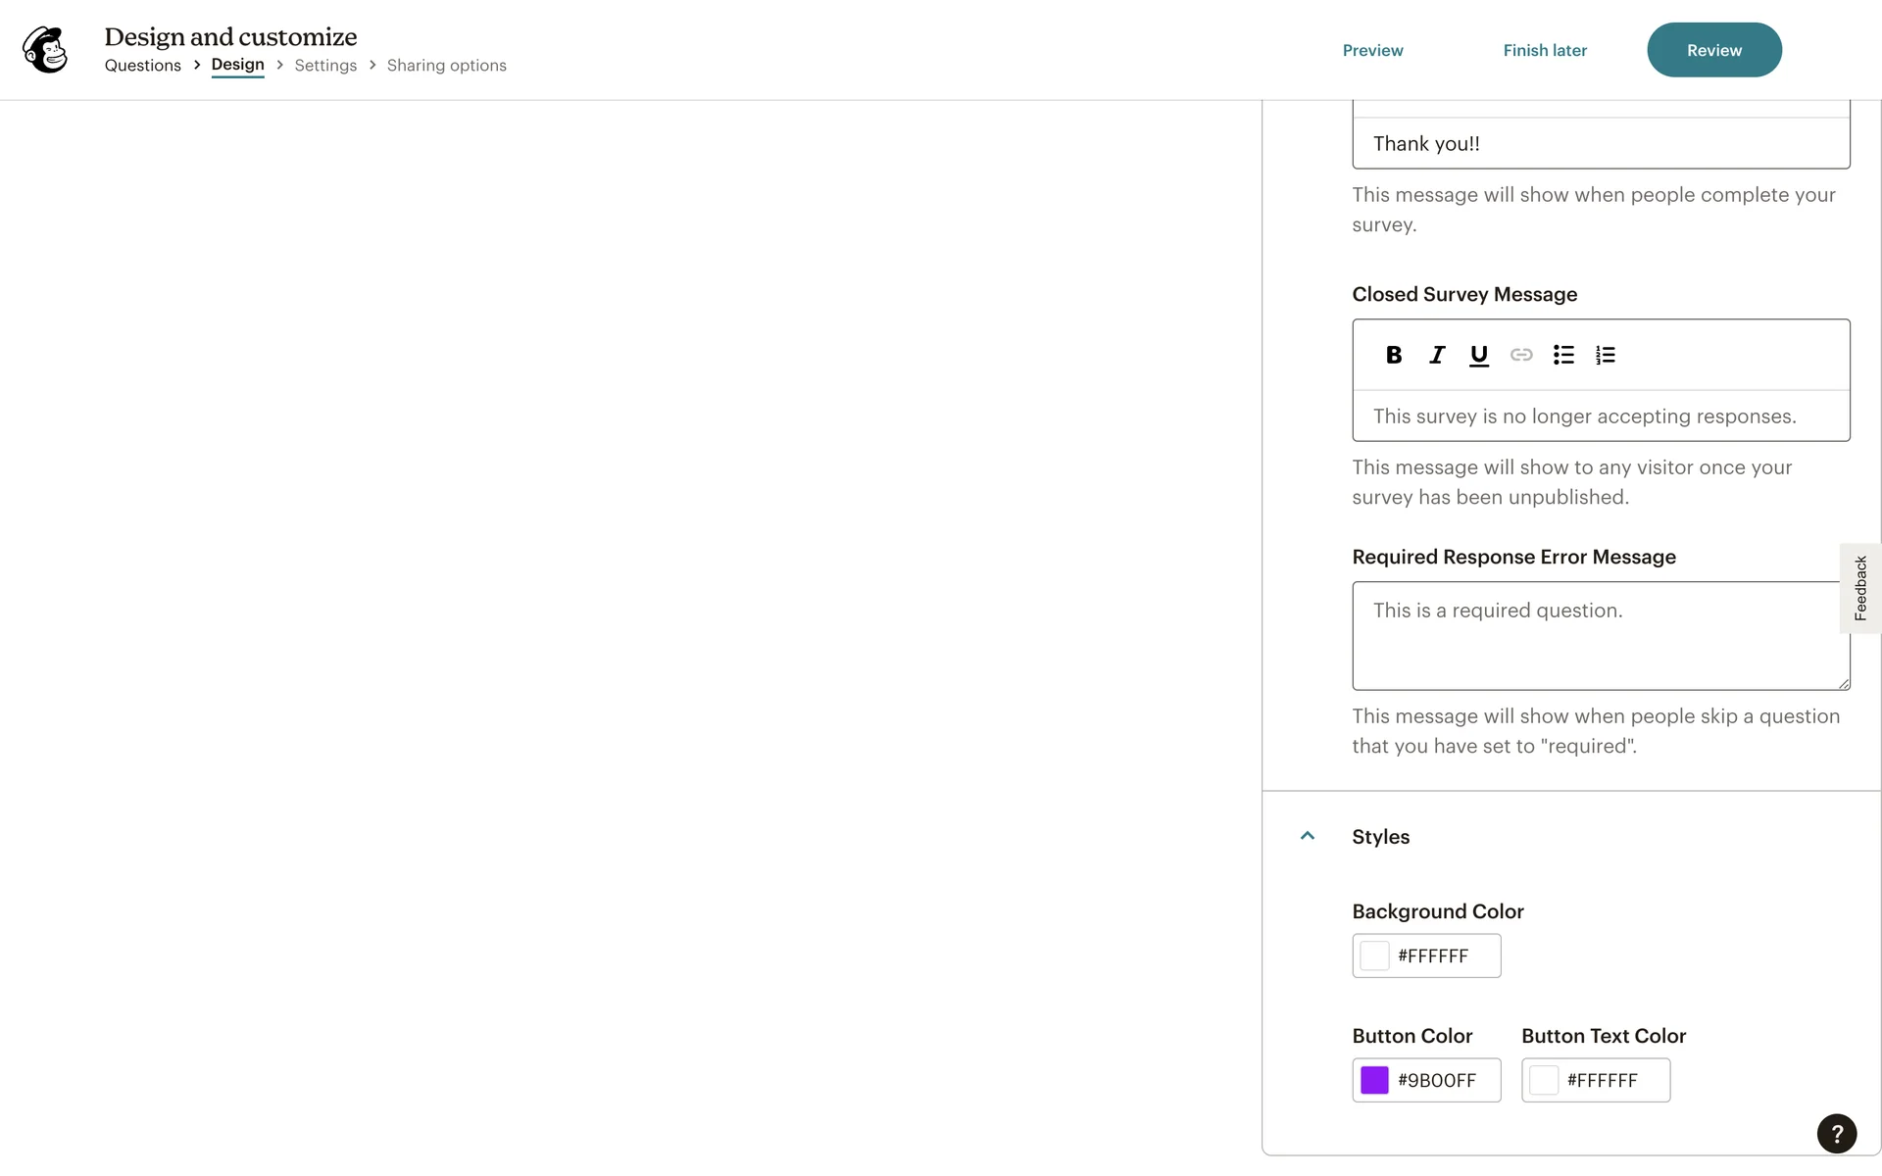Click the Required Response Error Message textarea

[x=1598, y=636]
